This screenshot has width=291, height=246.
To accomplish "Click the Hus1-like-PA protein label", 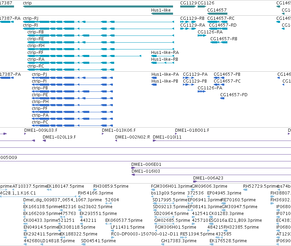I will click(x=165, y=74).
